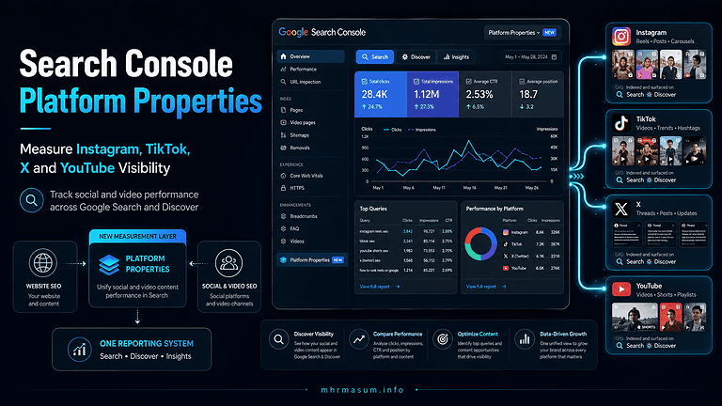Click the Impressions legend in the chart
The height and width of the screenshot is (406, 722).
tap(422, 130)
